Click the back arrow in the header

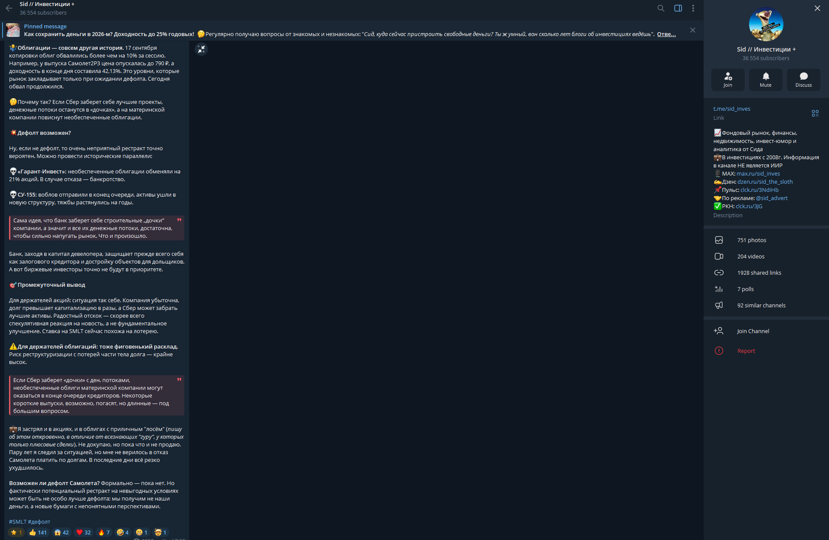click(9, 8)
